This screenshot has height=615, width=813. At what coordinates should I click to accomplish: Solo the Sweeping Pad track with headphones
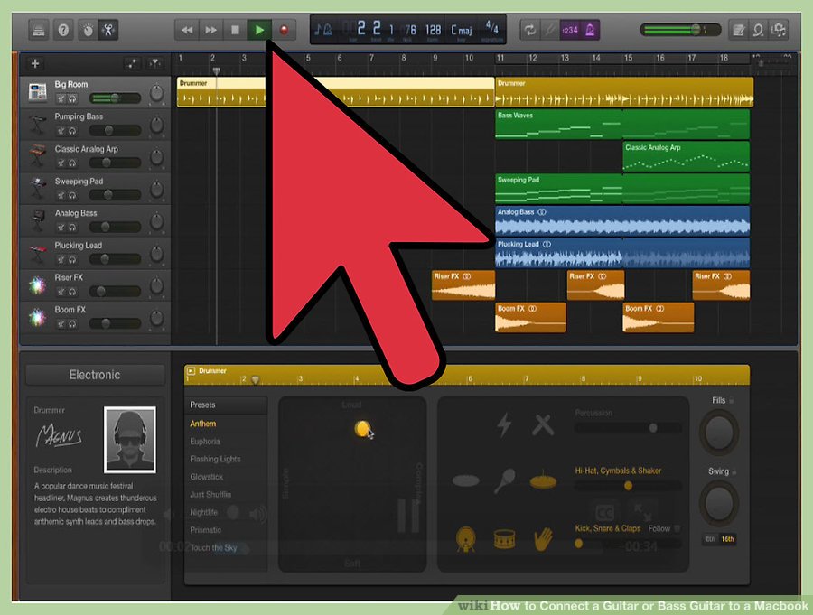click(72, 195)
